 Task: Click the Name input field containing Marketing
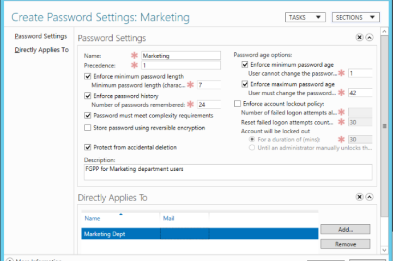click(181, 55)
